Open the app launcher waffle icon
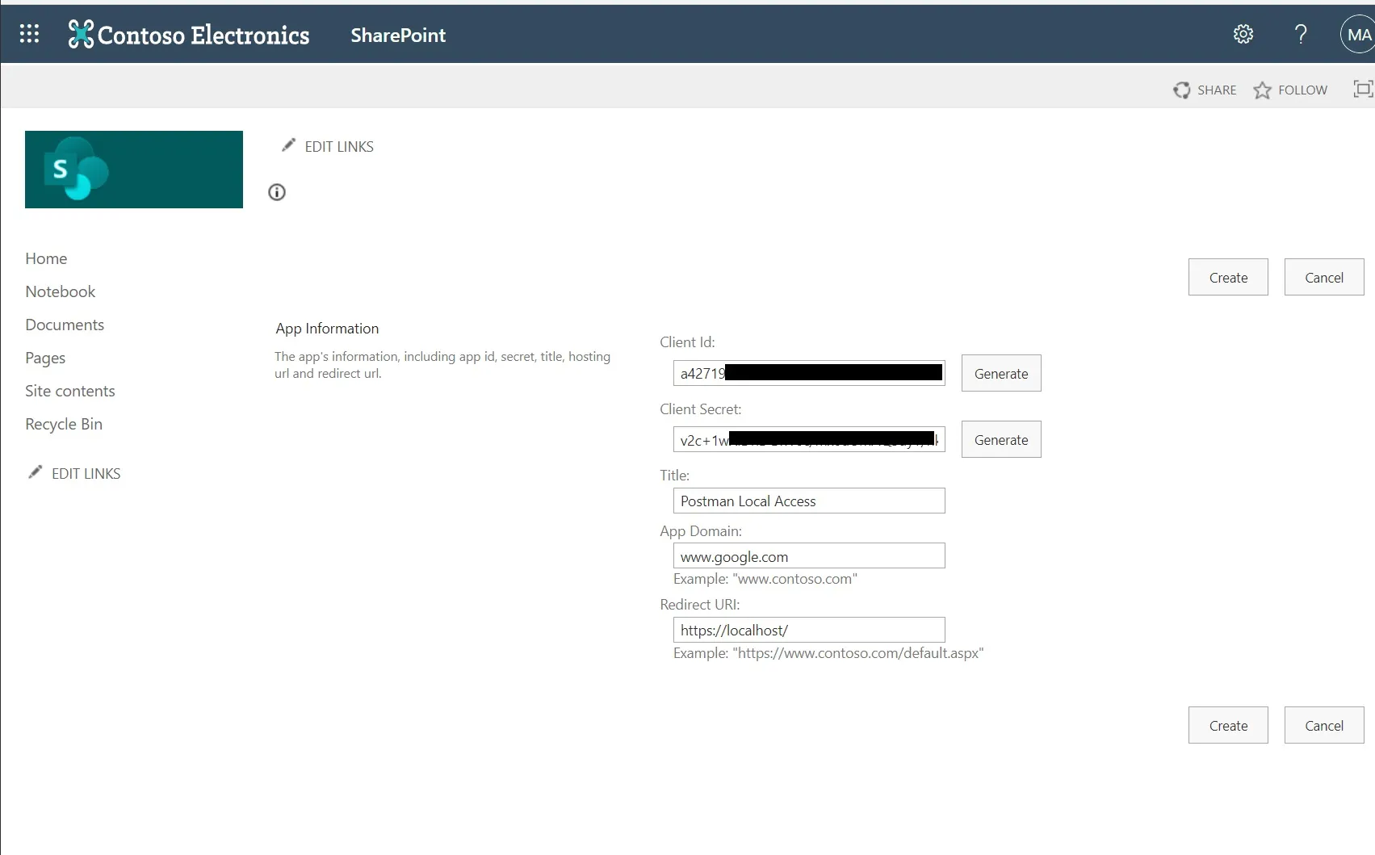Viewport: 1375px width, 855px height. click(x=29, y=34)
